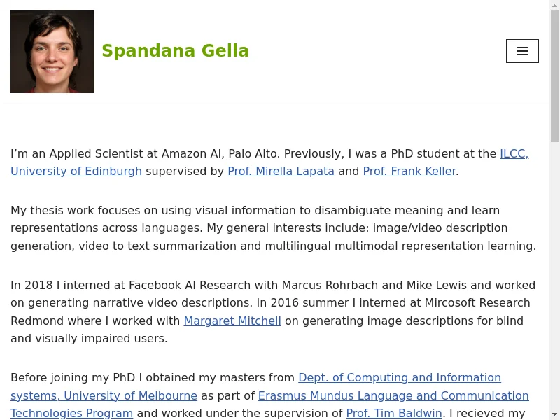Click the Technologies Program link
The height and width of the screenshot is (420, 560).
(72, 413)
